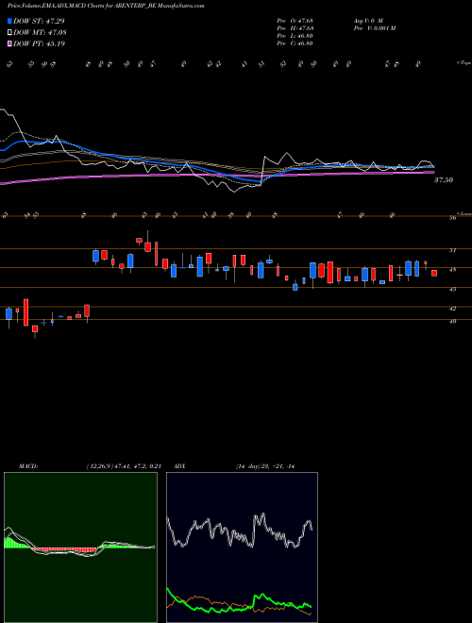Screen dimensions: 472x623
Task: Click the 'DOW MT: 47.08' legend label
Action: (40, 32)
